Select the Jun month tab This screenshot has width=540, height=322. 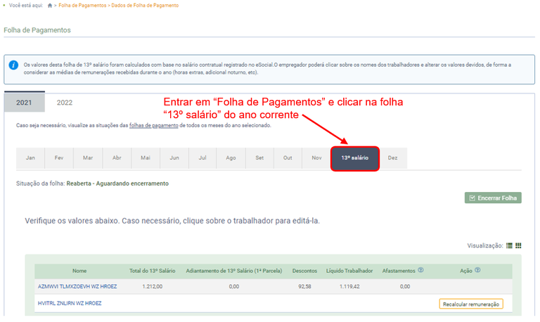[x=174, y=158]
